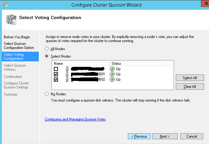
Task: Click the B01 node's green Up status icon
Action: pos(112,74)
